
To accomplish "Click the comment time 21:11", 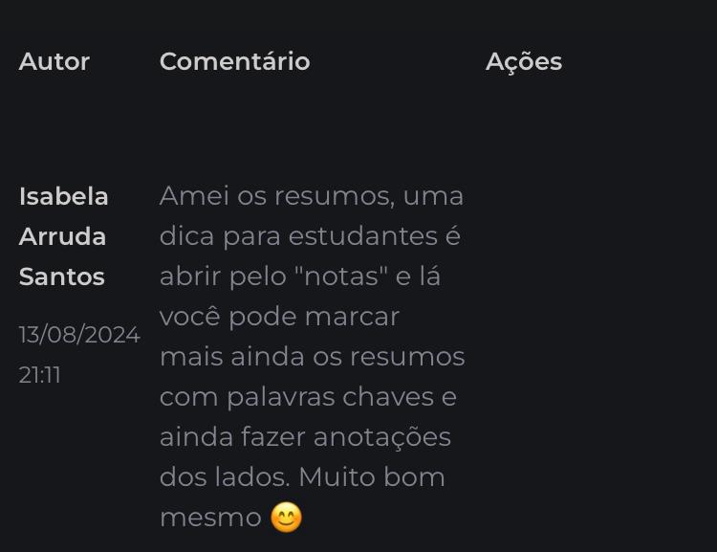I will click(x=39, y=375).
